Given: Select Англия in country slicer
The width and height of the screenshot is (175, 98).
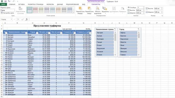Looking at the screenshot, I should [x=105, y=36].
